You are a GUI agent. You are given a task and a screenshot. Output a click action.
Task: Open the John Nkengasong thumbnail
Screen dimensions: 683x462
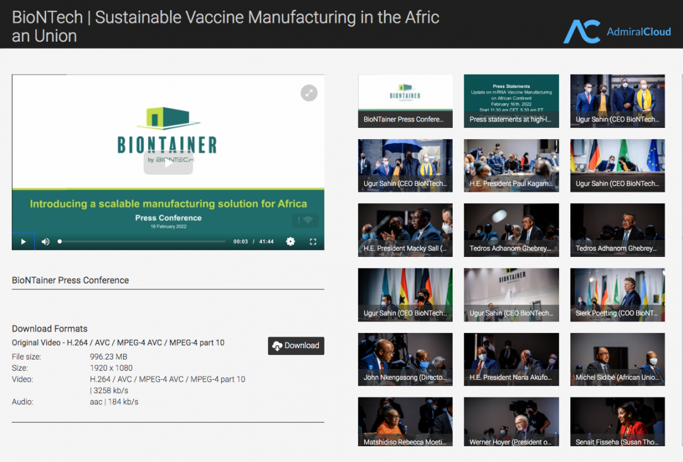click(x=405, y=359)
